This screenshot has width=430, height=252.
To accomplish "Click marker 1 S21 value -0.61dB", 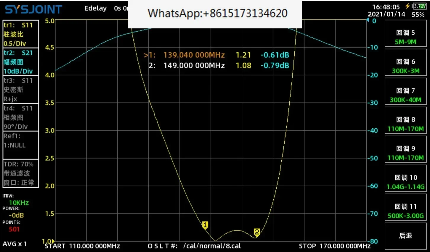I will pyautogui.click(x=275, y=55).
